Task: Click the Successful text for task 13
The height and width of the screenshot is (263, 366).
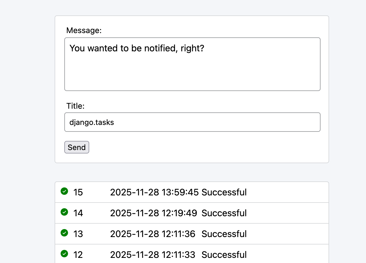Action: coord(224,234)
